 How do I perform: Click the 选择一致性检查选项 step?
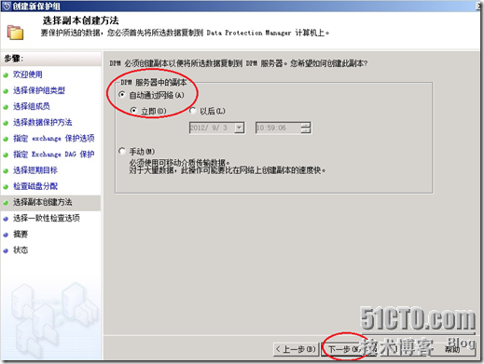click(47, 218)
